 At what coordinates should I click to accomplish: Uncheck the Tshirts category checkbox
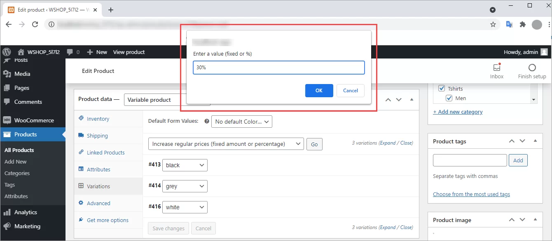442,88
